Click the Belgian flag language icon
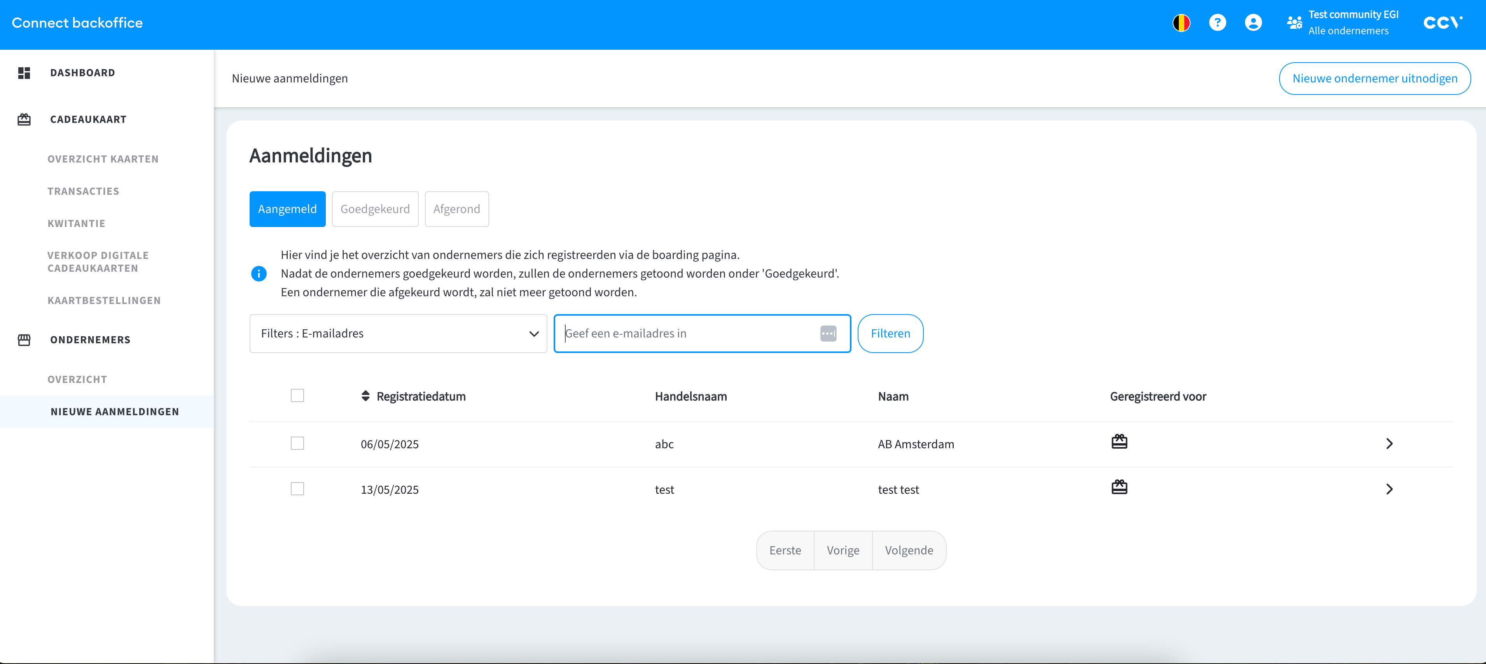The height and width of the screenshot is (664, 1486). (1181, 23)
